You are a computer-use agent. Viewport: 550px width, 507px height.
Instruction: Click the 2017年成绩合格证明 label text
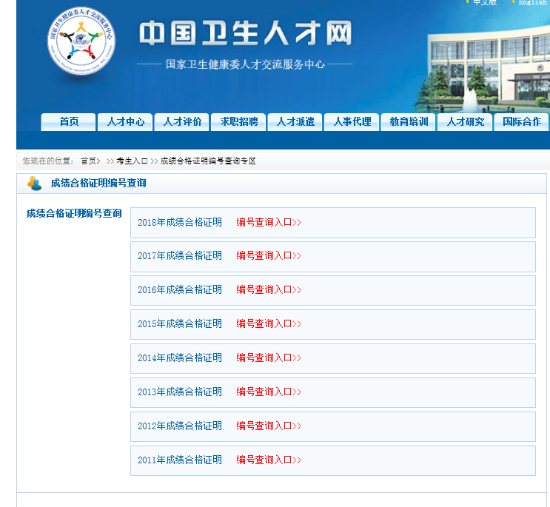(x=180, y=255)
